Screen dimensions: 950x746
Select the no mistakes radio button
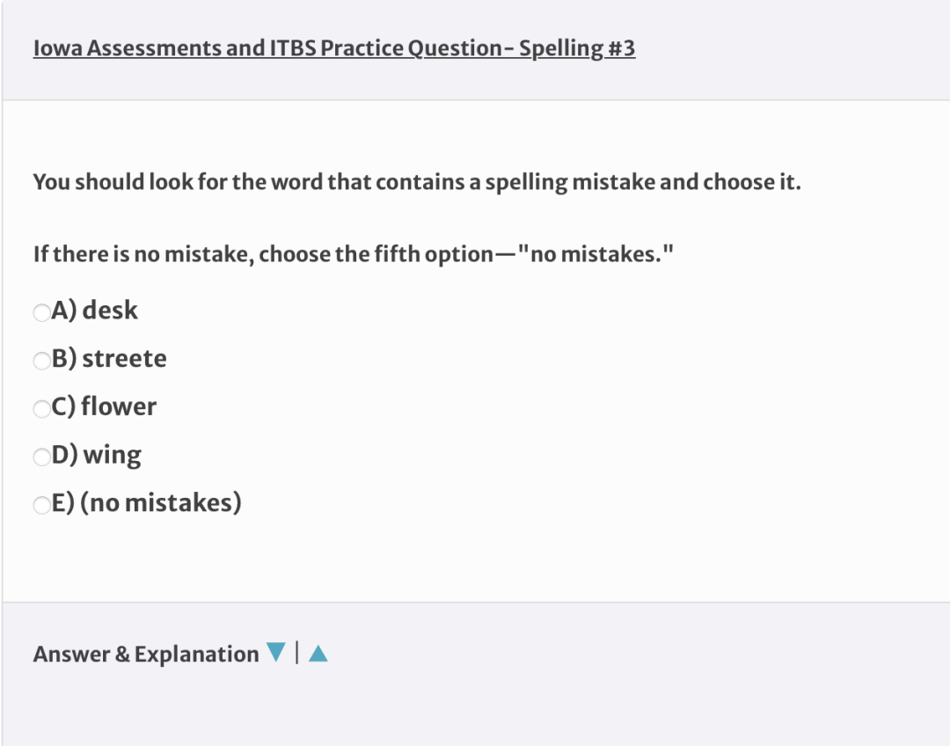42,505
